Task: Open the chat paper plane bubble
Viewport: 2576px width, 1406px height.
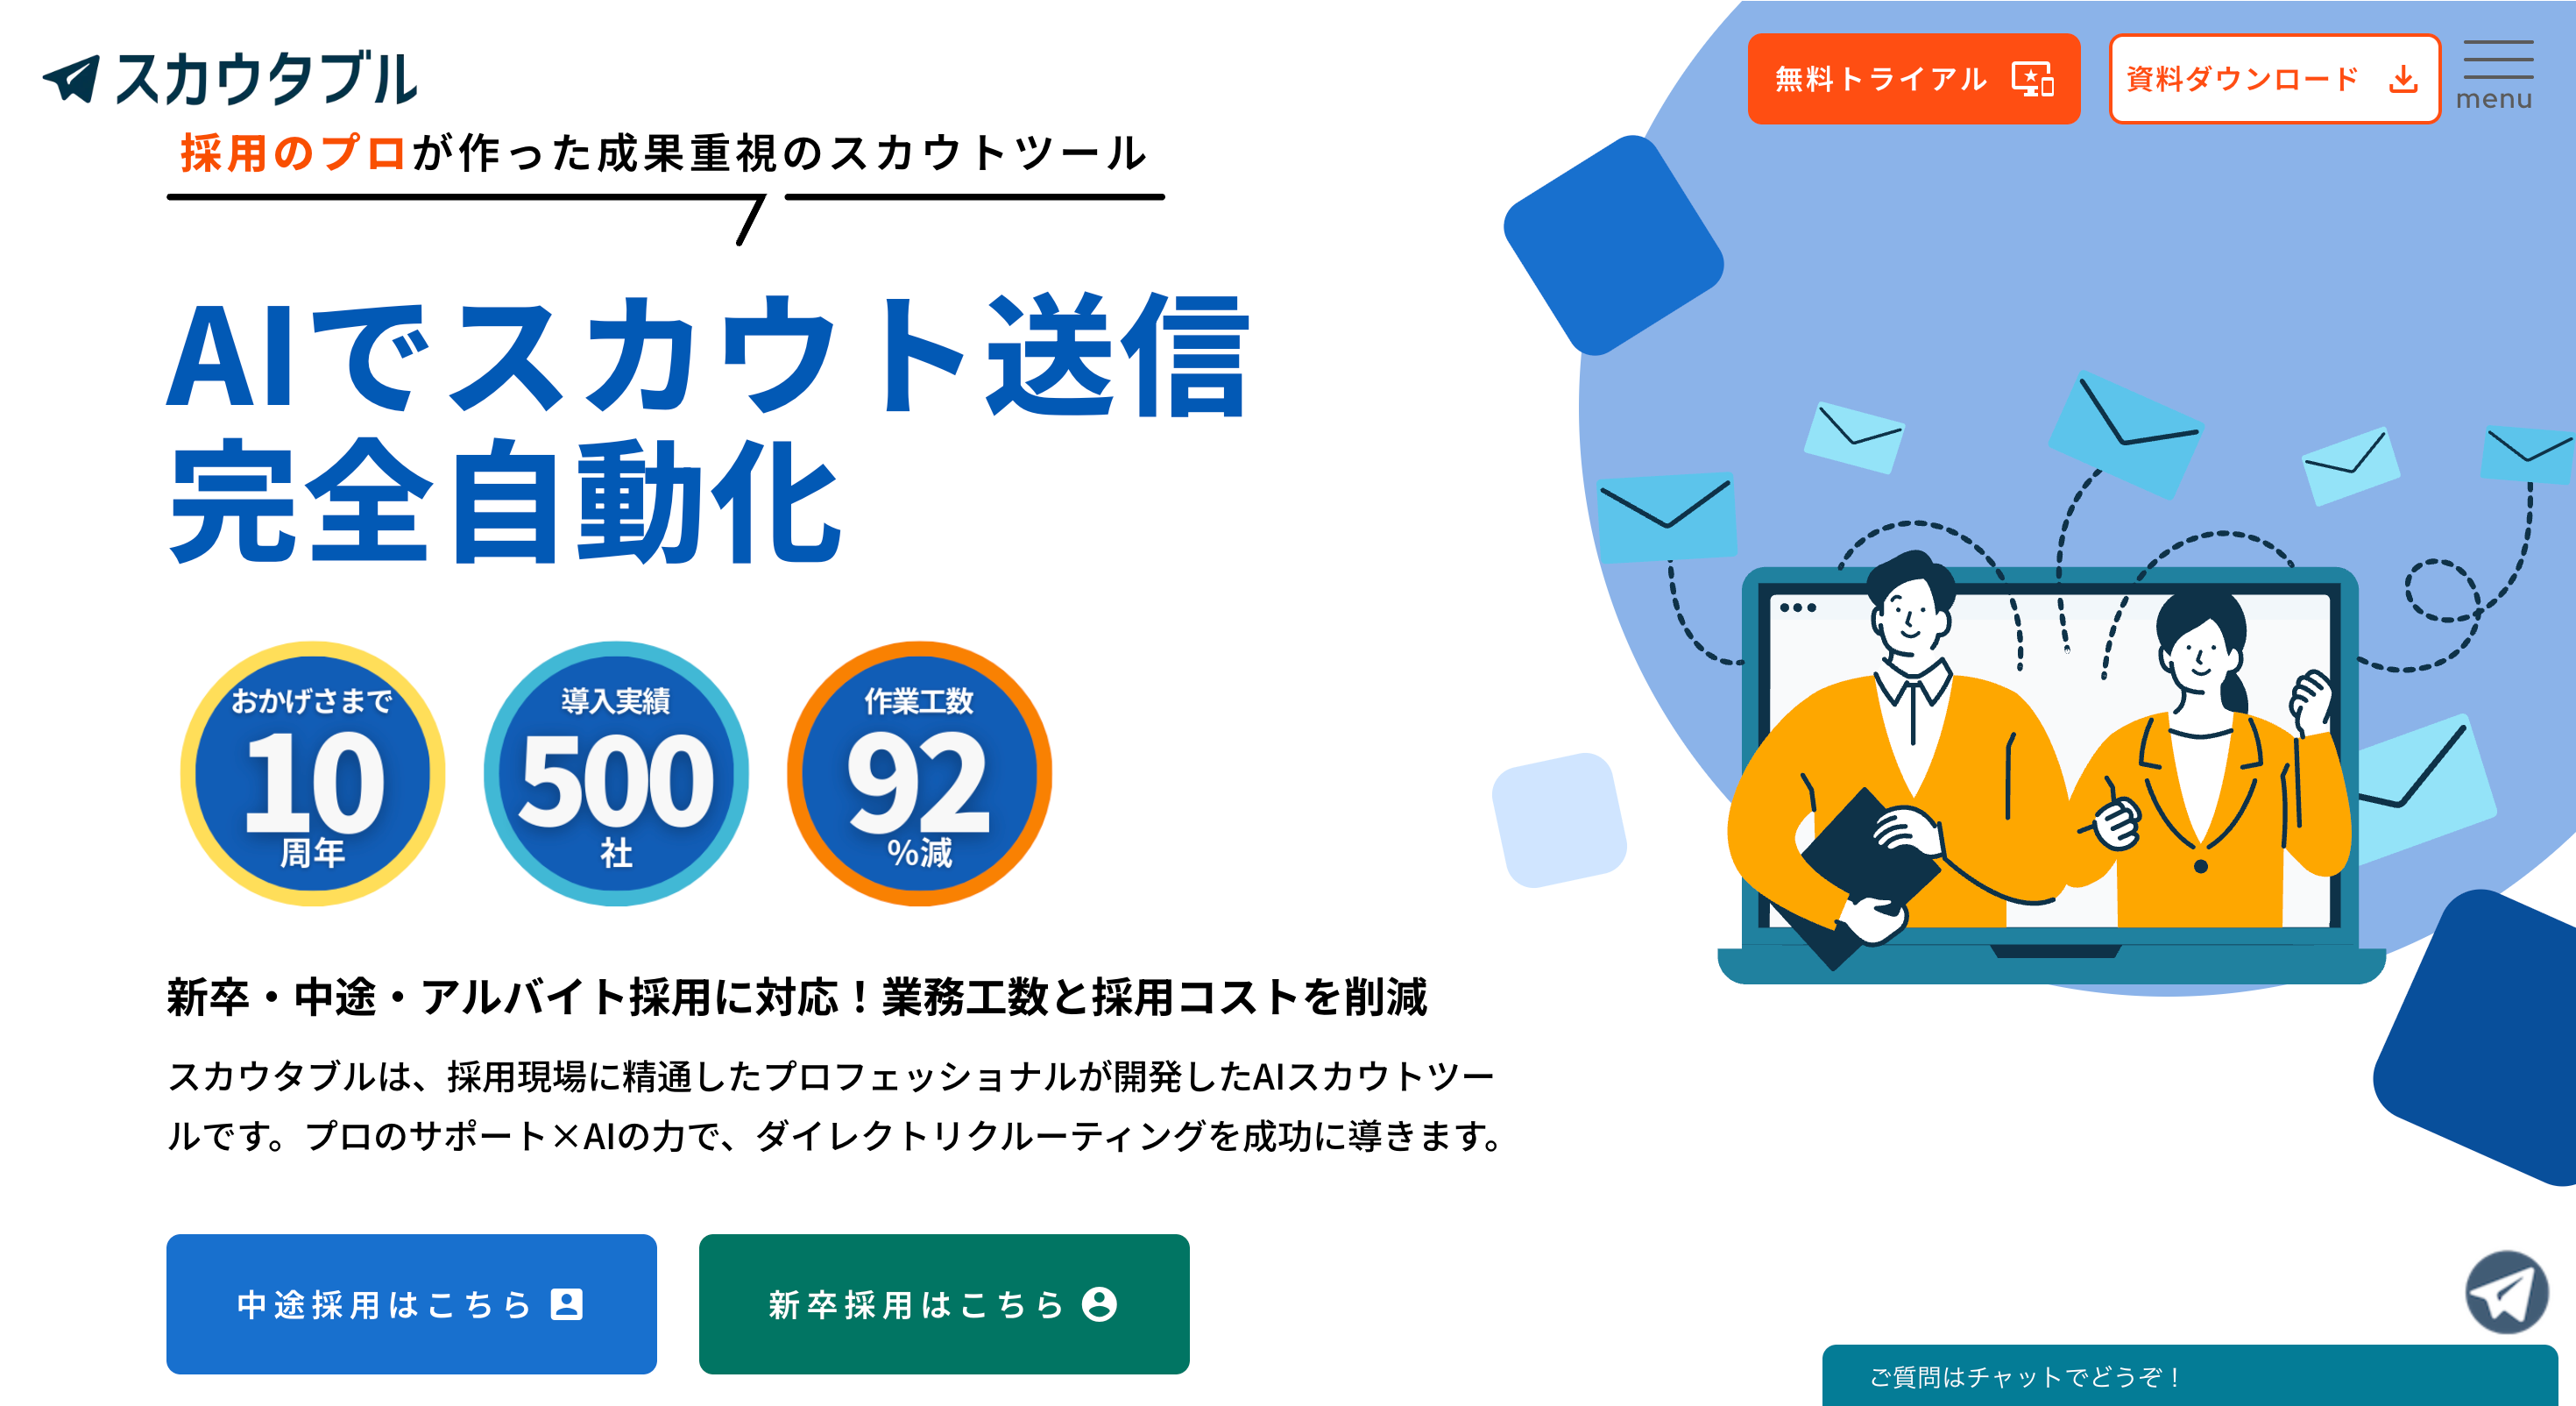Action: 2506,1292
